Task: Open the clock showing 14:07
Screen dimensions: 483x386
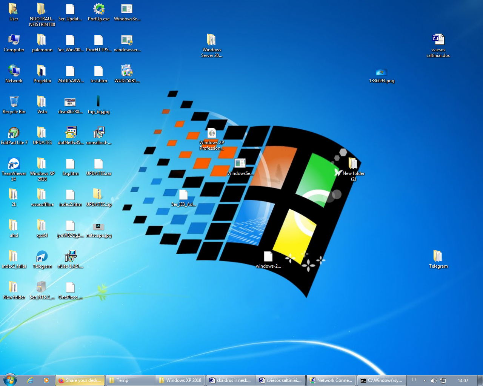Action: [463, 380]
